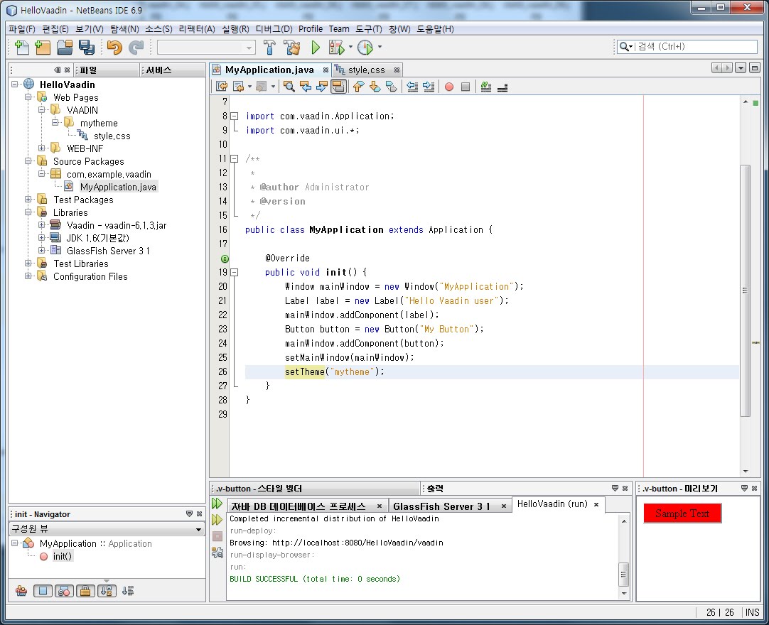
Task: Click the Uncomment lines icon
Action: [502, 87]
